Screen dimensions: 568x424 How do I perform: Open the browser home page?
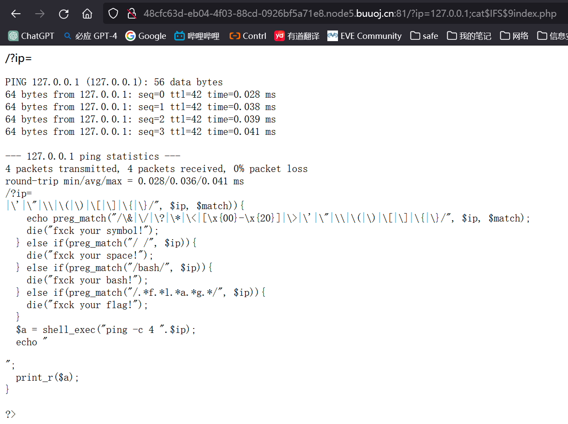pyautogui.click(x=87, y=14)
